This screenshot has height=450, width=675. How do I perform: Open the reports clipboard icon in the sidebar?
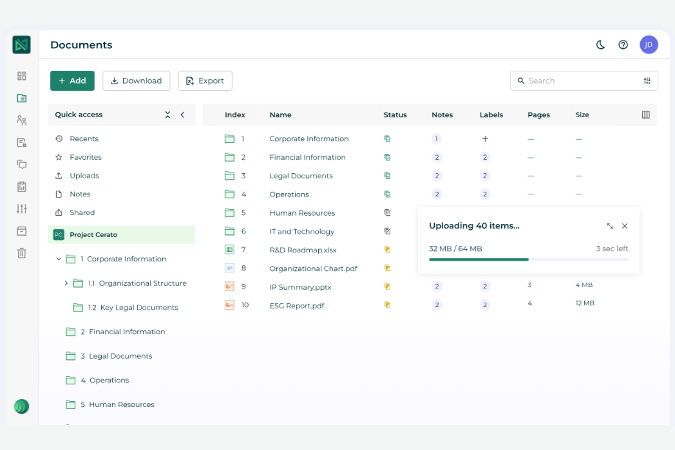click(21, 186)
